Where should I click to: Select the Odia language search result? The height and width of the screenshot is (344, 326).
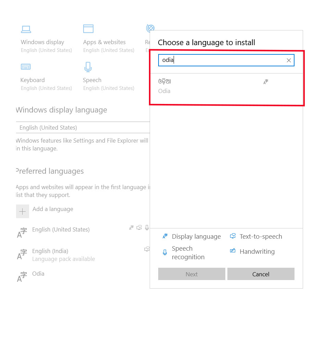[x=226, y=86]
